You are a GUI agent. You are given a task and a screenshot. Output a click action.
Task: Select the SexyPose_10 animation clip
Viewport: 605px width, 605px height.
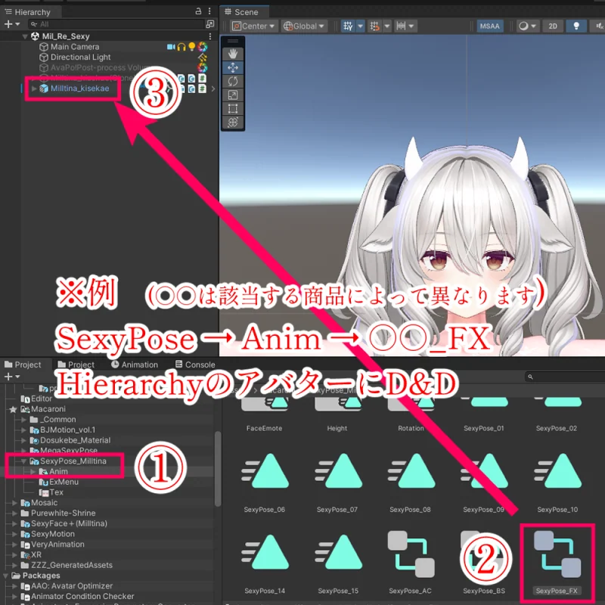[x=557, y=482]
